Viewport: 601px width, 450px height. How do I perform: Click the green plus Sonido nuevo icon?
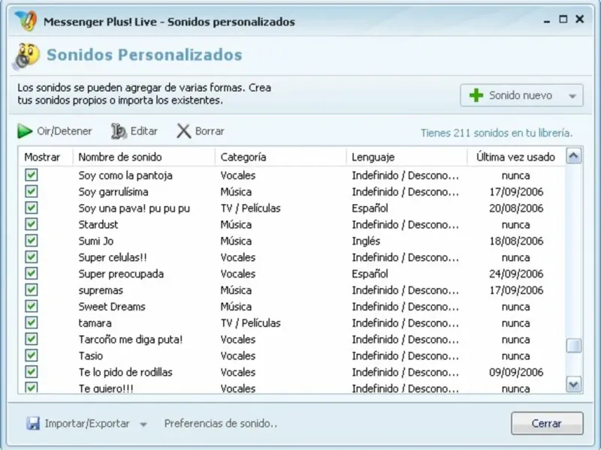click(476, 95)
